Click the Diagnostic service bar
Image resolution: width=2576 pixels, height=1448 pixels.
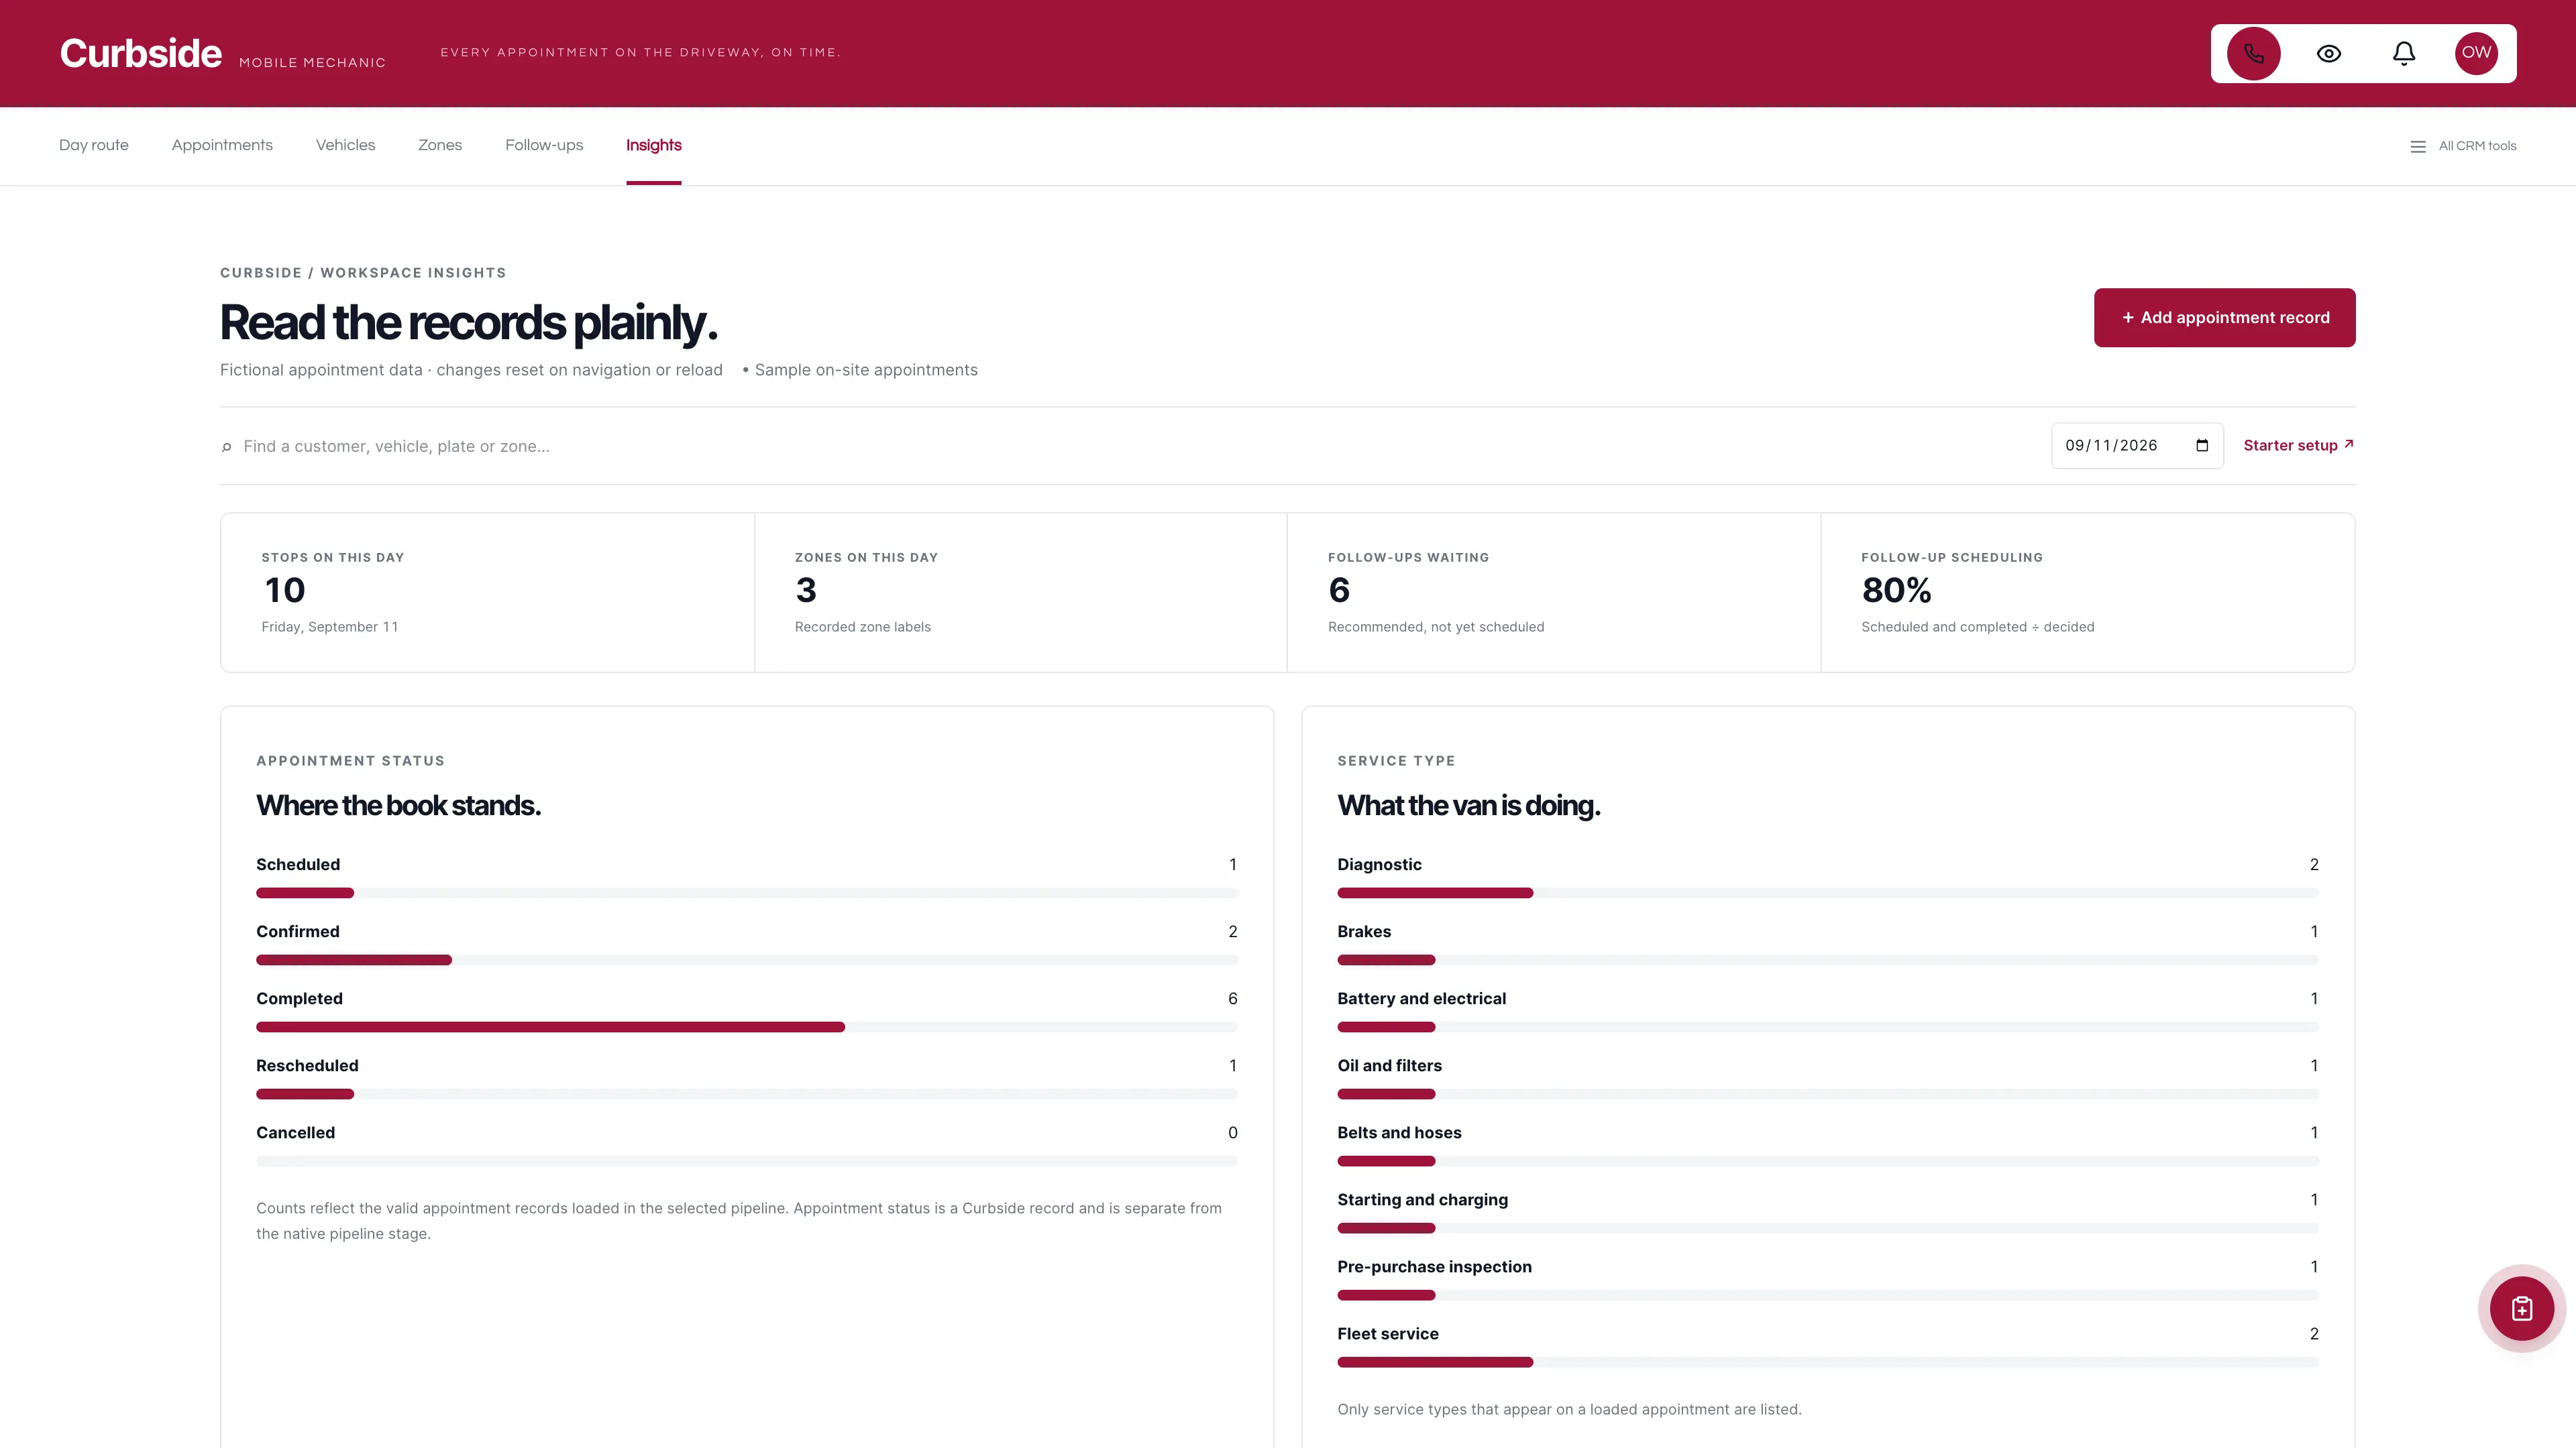point(1828,894)
